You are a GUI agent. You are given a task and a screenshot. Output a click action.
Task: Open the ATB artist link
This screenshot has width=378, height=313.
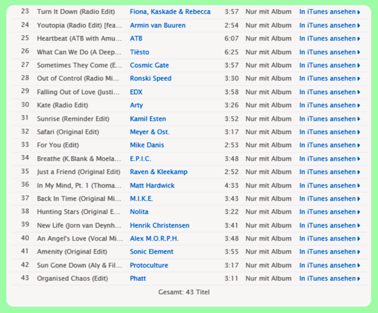(x=136, y=38)
